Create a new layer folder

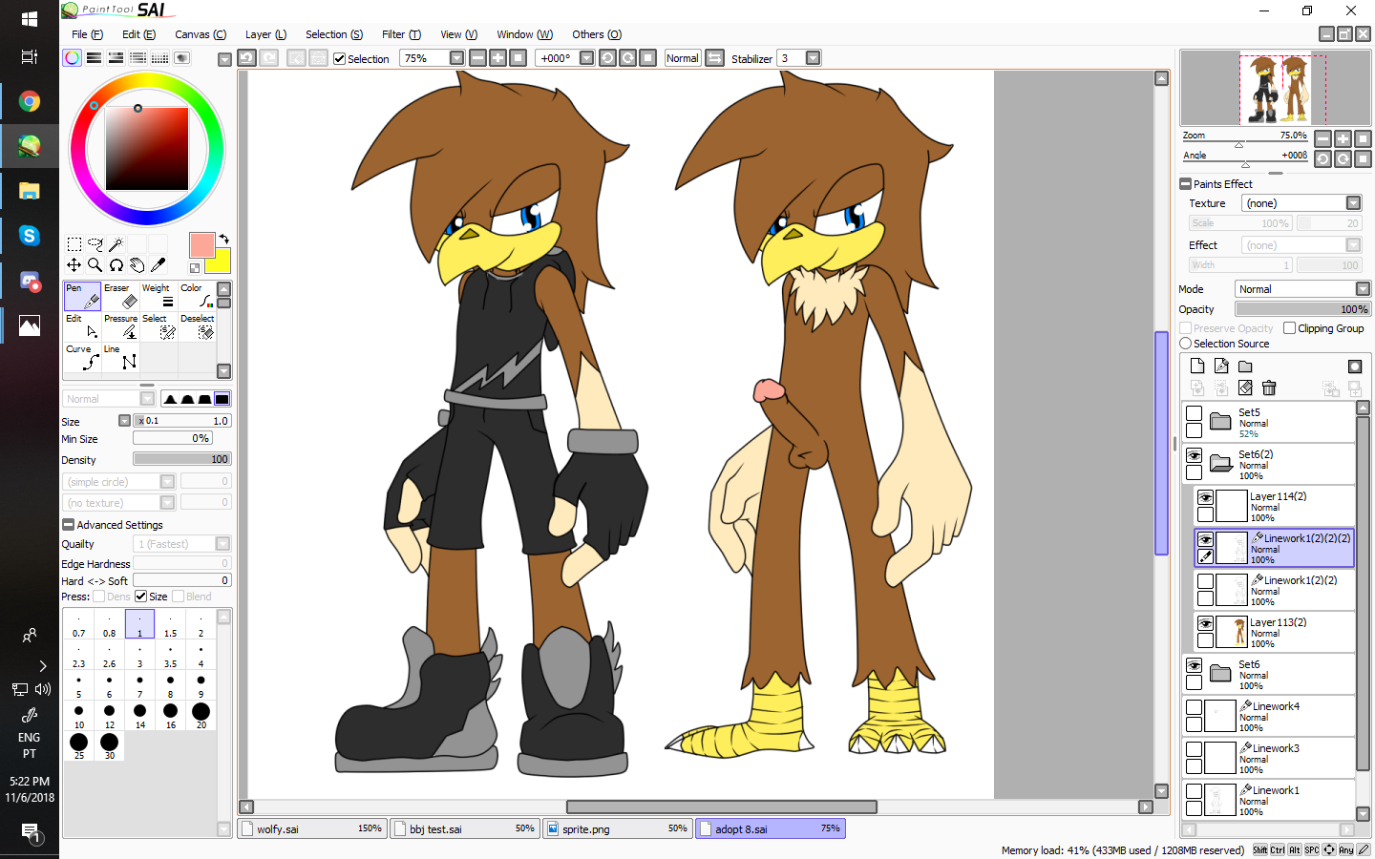(1245, 367)
